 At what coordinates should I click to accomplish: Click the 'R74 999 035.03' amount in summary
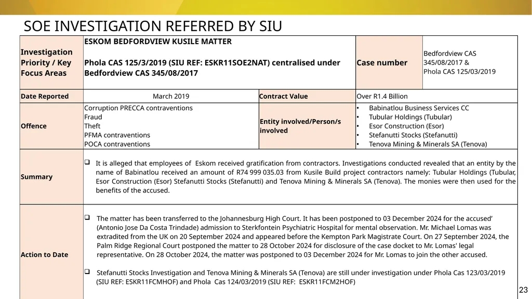260,172
